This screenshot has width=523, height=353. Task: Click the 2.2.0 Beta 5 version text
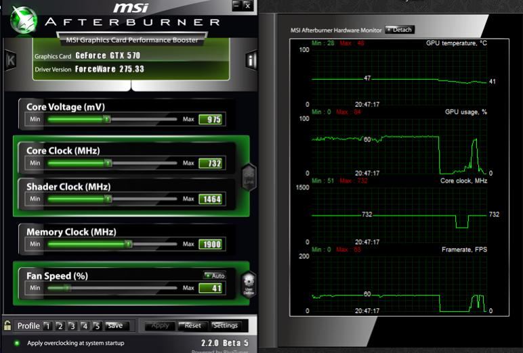[x=225, y=343]
